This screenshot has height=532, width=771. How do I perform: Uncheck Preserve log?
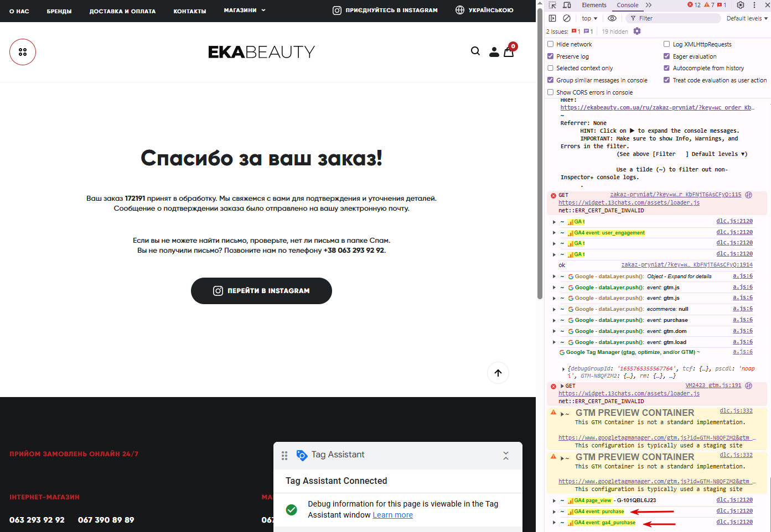point(550,56)
